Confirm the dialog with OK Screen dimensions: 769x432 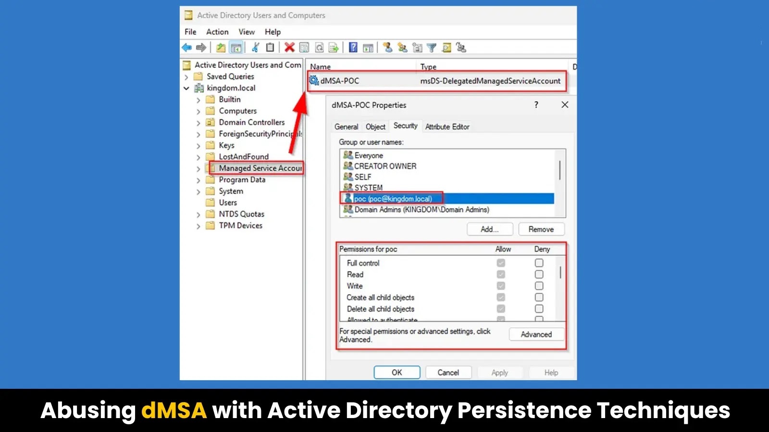click(397, 372)
